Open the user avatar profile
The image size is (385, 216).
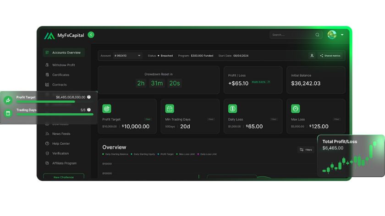(x=332, y=35)
